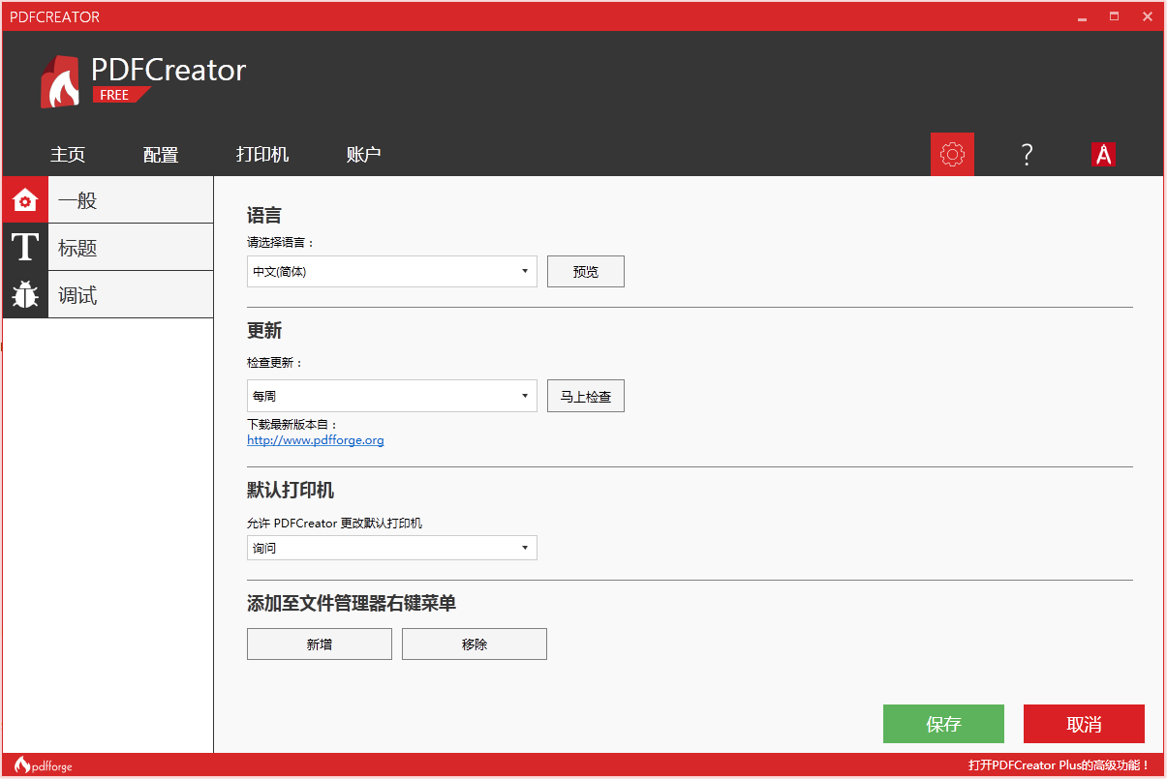Open the 主页 tab

[x=68, y=155]
